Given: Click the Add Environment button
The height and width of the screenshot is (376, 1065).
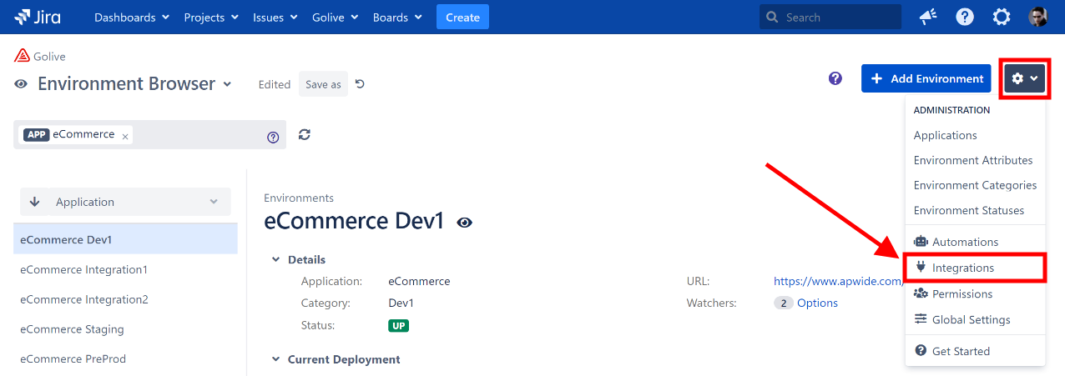Looking at the screenshot, I should coord(926,78).
